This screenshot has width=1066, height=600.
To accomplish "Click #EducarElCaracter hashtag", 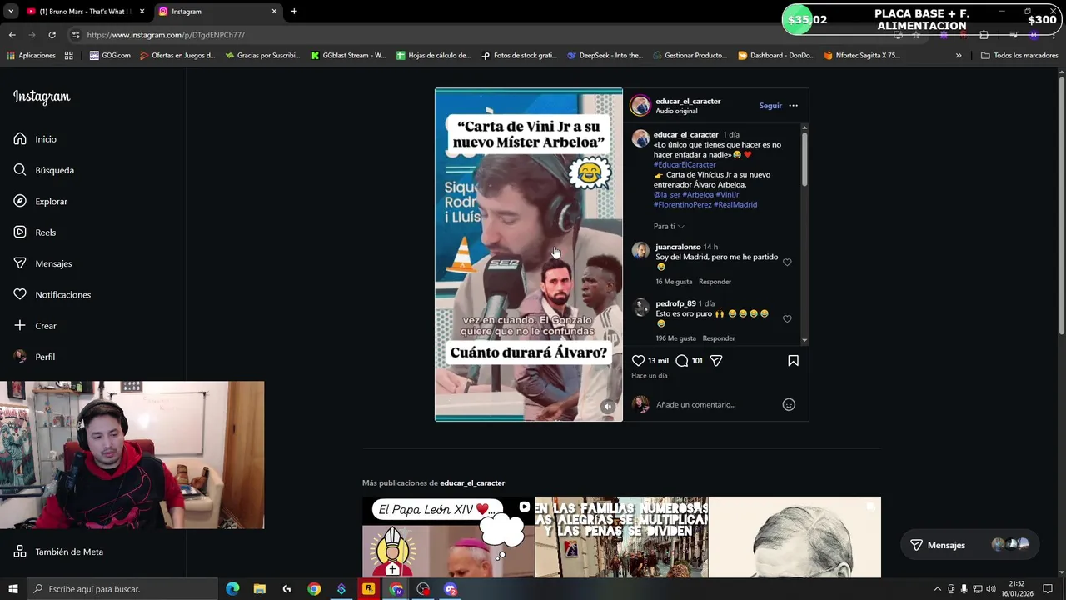I will coord(685,165).
